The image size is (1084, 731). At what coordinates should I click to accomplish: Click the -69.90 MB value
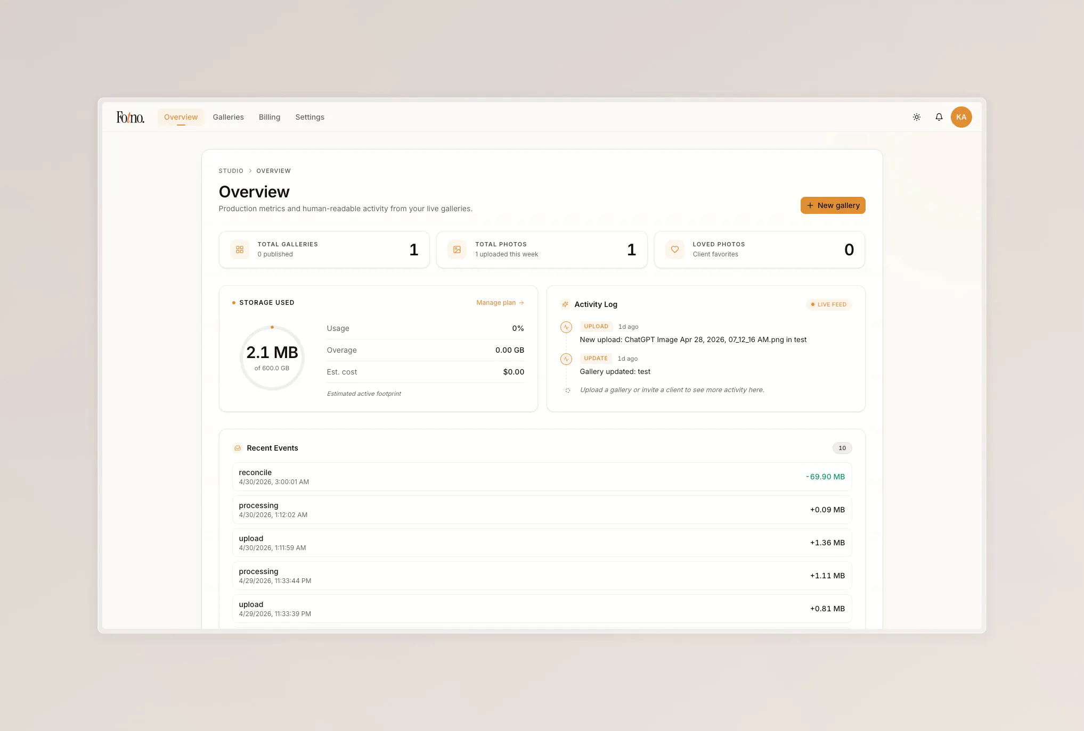[826, 477]
